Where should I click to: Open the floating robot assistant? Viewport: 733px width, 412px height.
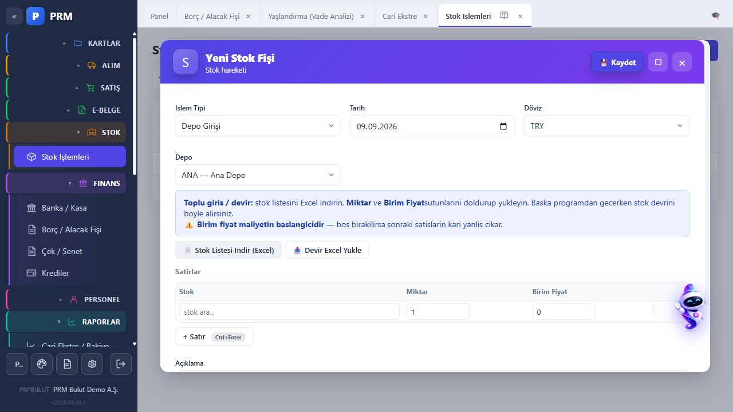click(690, 307)
